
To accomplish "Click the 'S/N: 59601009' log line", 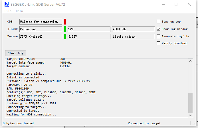I will 18,88.
